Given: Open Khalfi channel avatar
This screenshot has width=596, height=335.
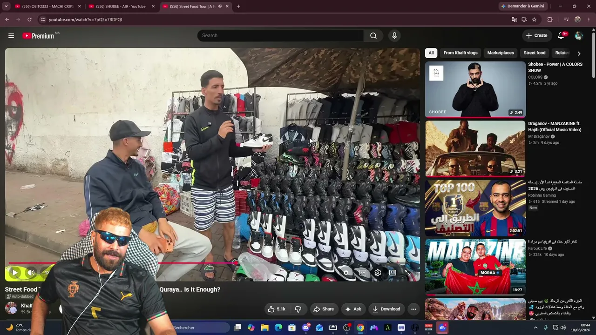Looking at the screenshot, I should (x=11, y=308).
